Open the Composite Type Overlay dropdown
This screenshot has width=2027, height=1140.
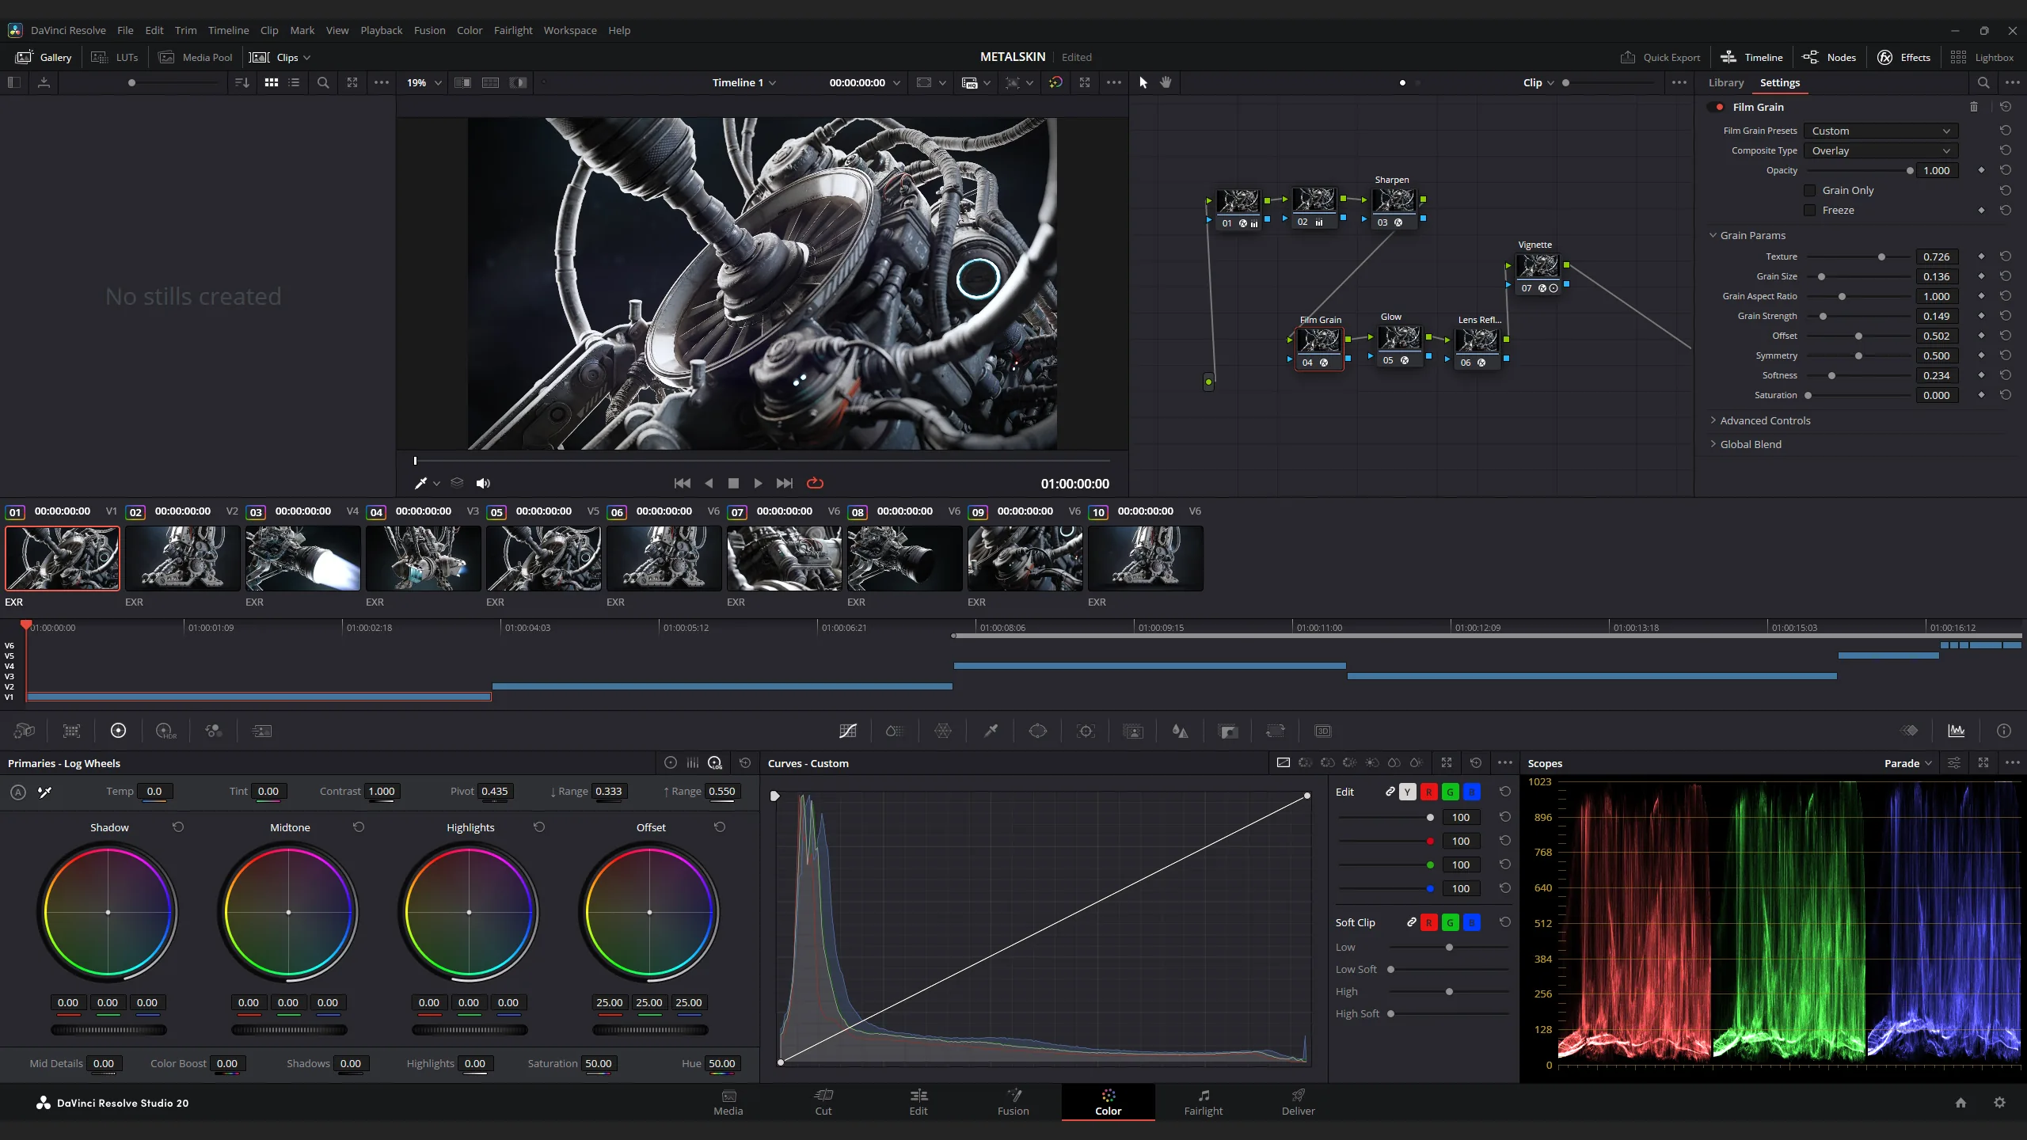tap(1881, 150)
